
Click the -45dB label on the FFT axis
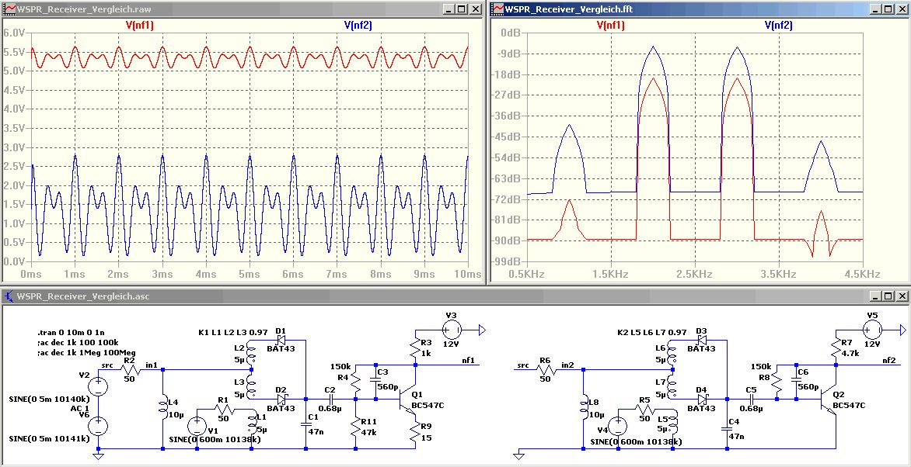point(510,137)
